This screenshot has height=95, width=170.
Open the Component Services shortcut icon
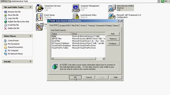tap(39, 8)
